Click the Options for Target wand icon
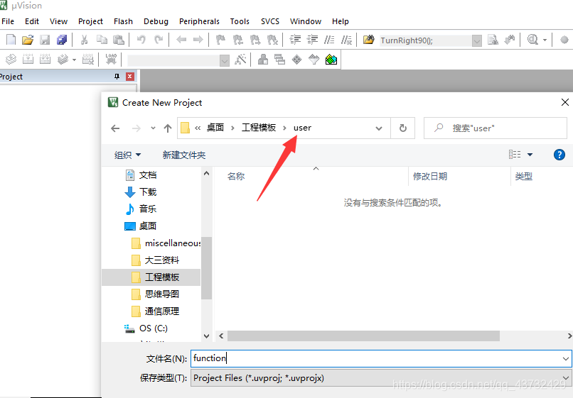 point(240,59)
